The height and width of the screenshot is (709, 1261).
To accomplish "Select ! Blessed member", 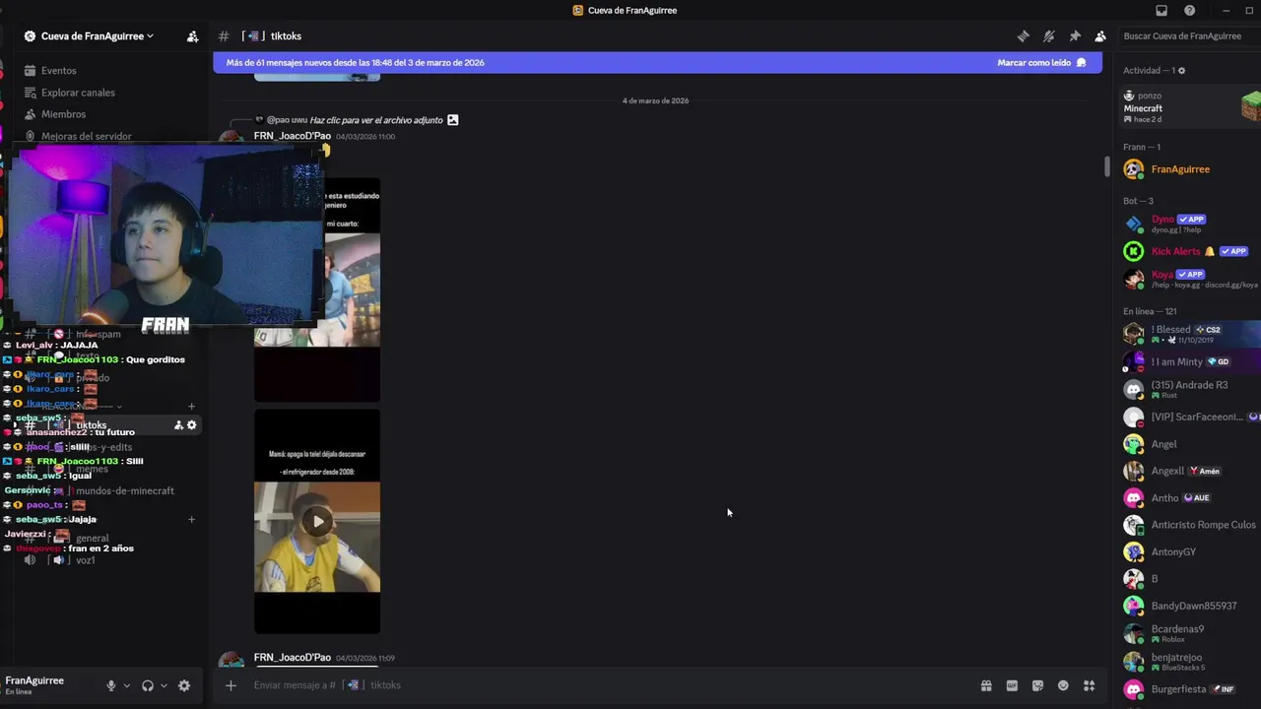I will click(1190, 334).
